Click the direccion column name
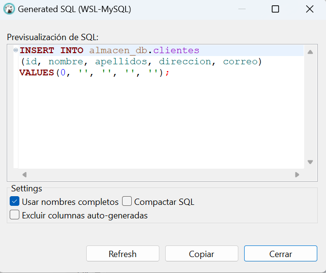The image size is (326, 273). [185, 62]
